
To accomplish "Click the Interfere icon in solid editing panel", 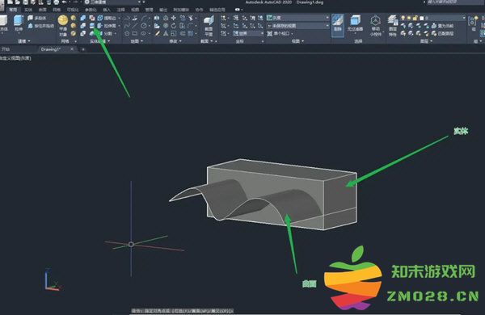I will 92,19.
